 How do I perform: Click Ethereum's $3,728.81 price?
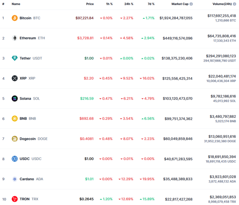pos(85,38)
